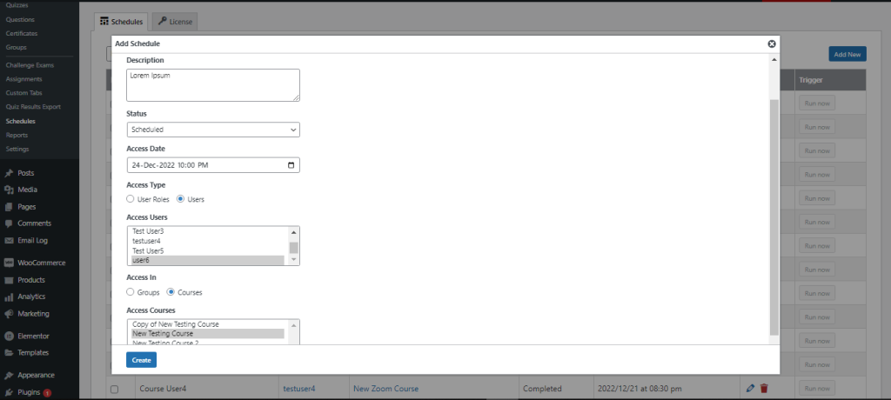Click the trash delete icon for Course User4
891x400 pixels.
[x=764, y=389]
